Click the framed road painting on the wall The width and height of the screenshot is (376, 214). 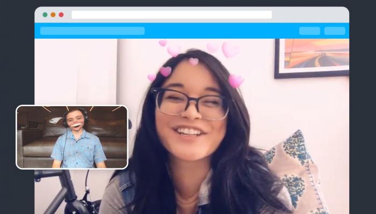coord(312,58)
